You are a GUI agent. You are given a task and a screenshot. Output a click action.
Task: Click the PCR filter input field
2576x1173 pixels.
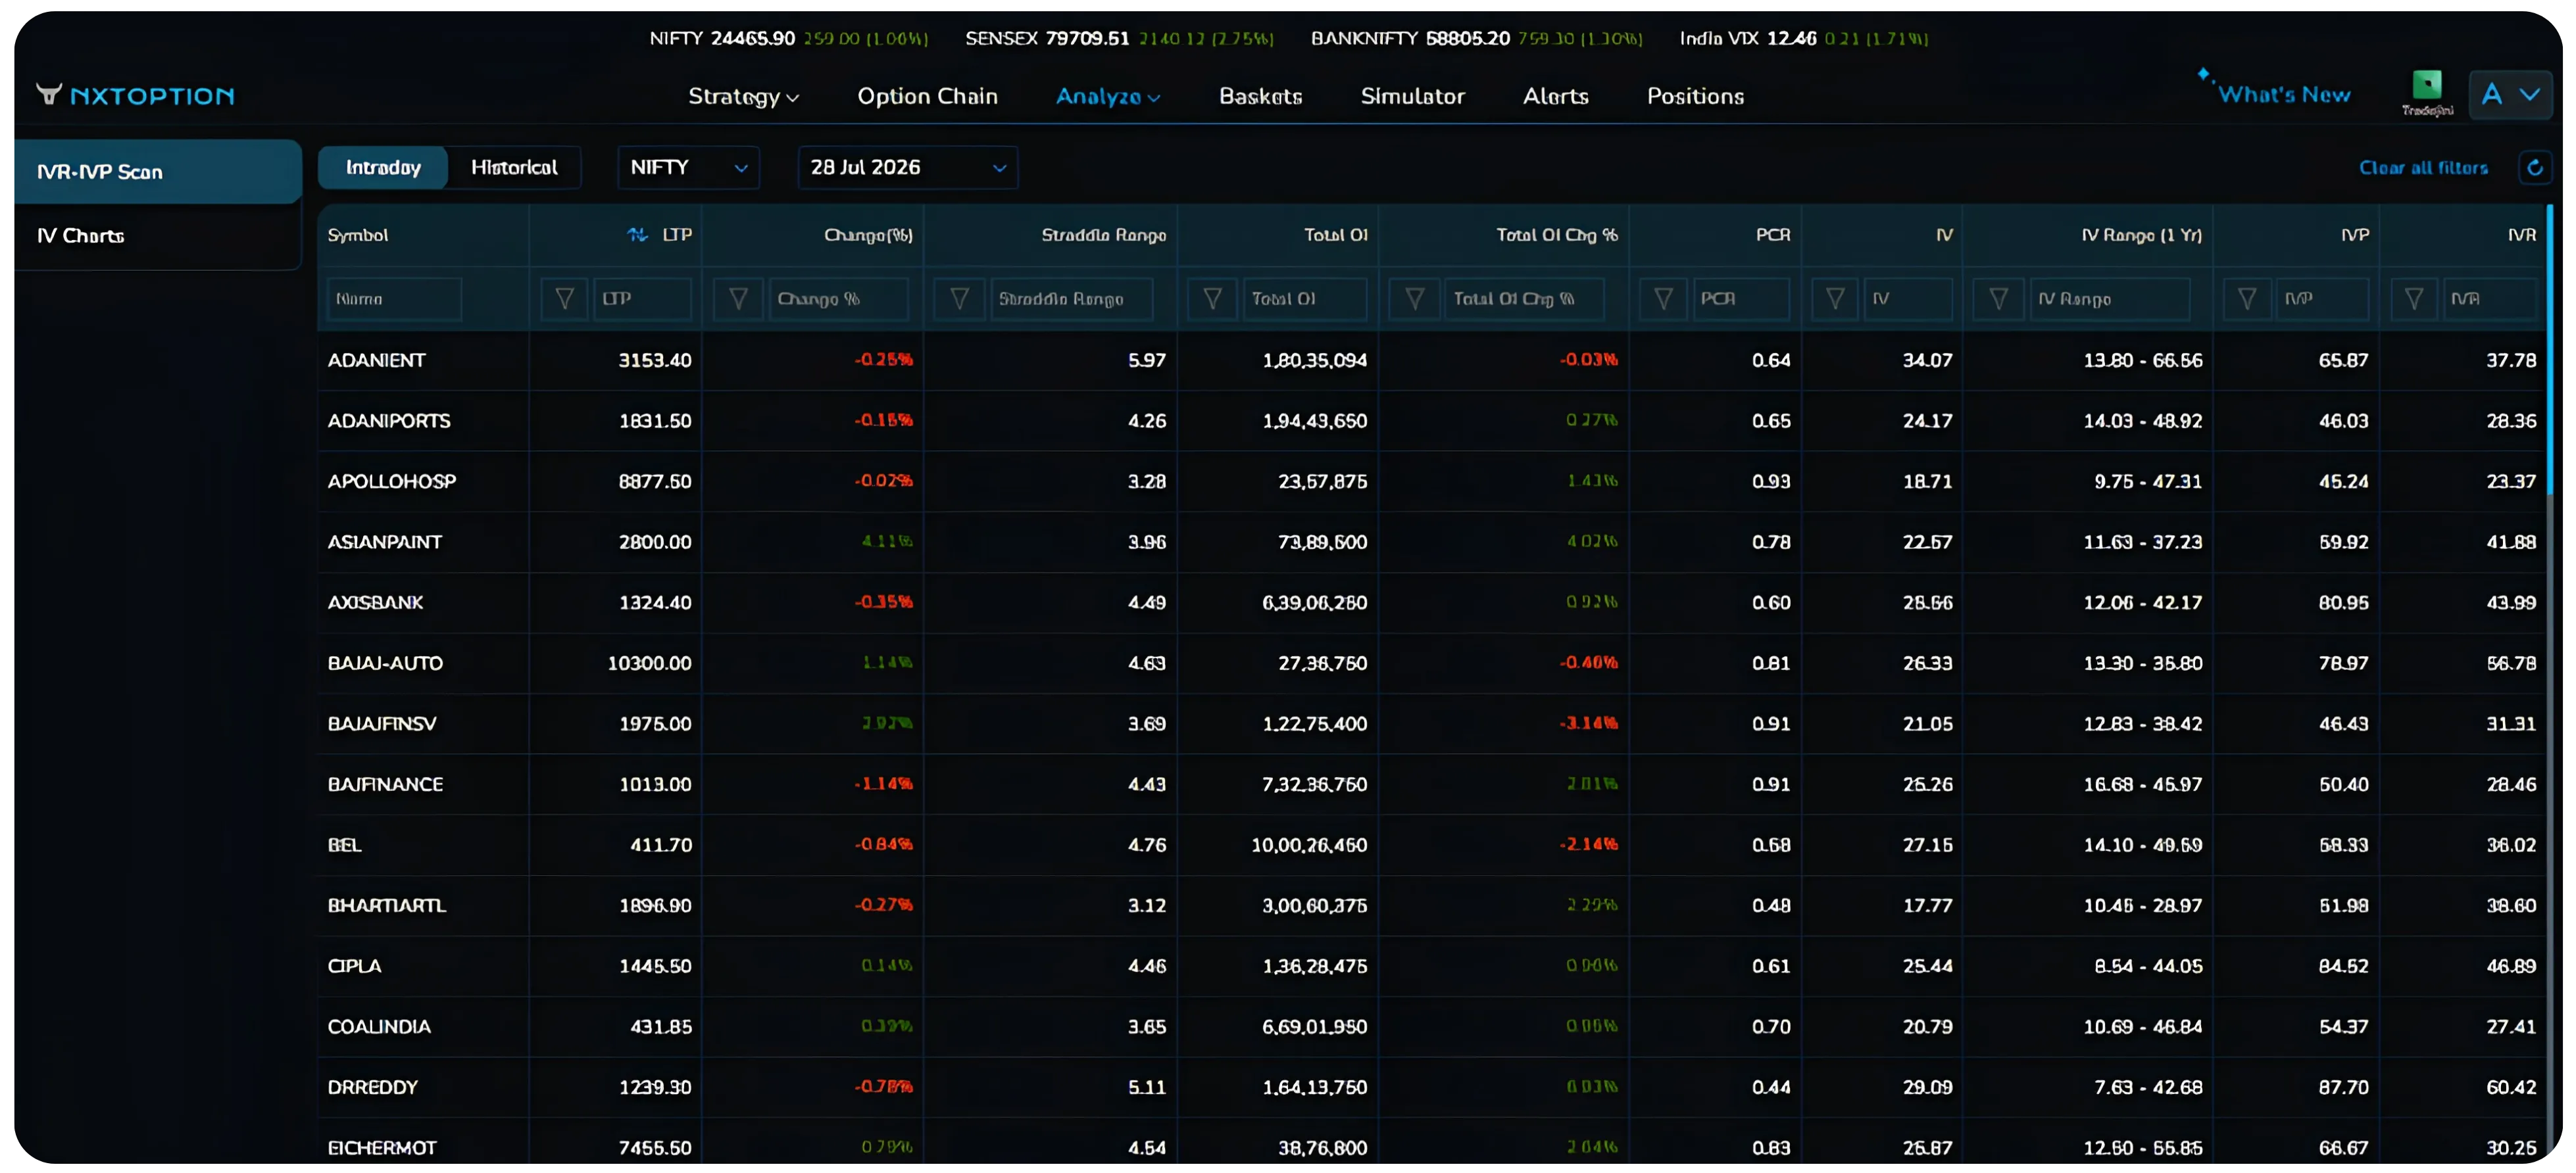tap(1741, 299)
